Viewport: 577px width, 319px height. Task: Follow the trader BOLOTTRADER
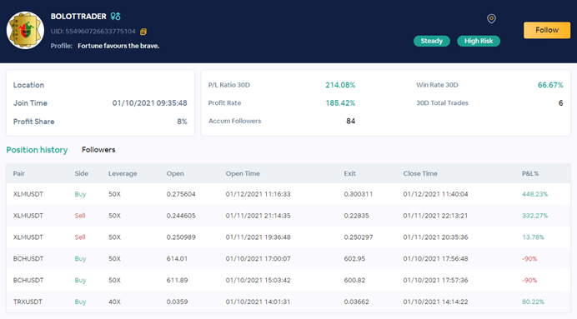tap(547, 30)
